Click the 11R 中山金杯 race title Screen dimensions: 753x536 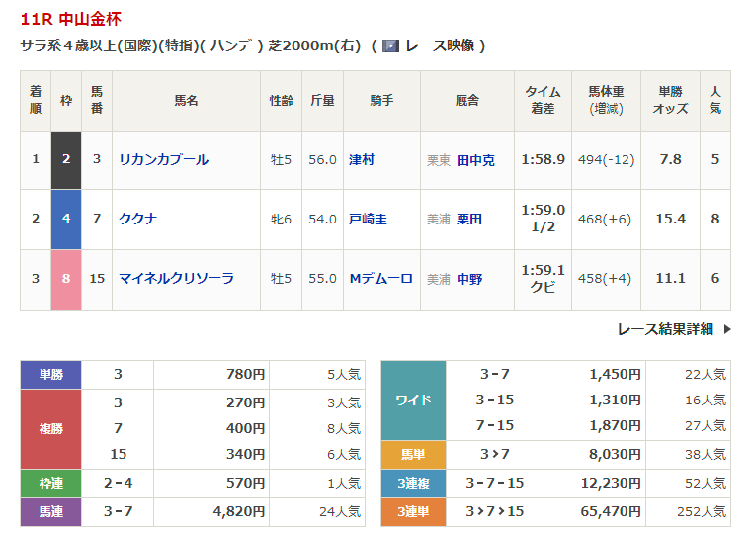(x=71, y=19)
